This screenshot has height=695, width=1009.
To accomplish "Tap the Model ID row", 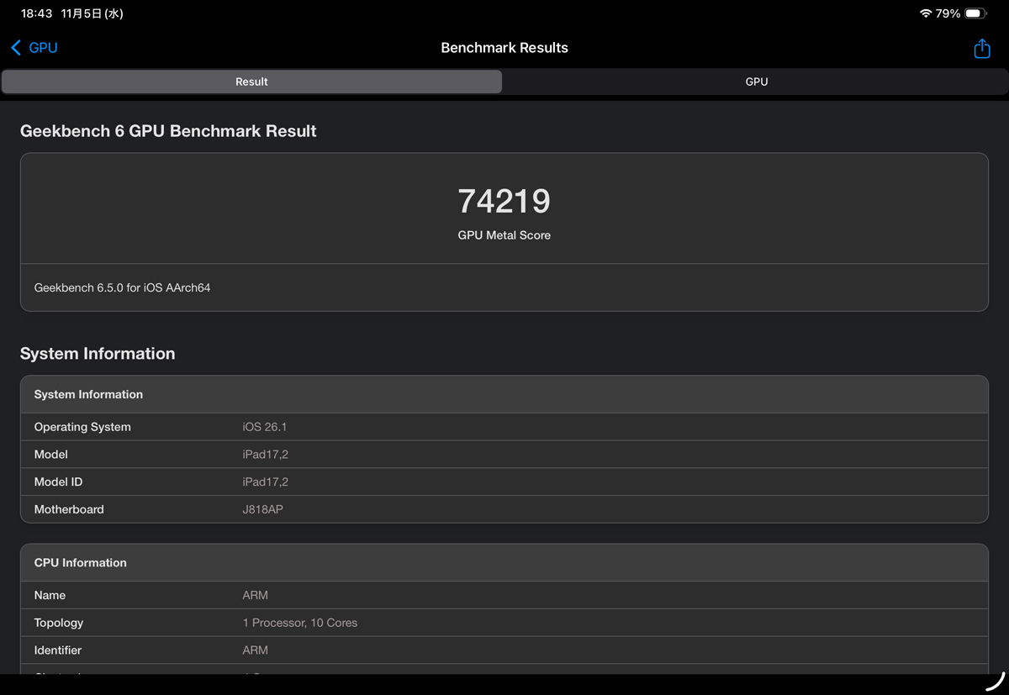I will click(x=504, y=482).
